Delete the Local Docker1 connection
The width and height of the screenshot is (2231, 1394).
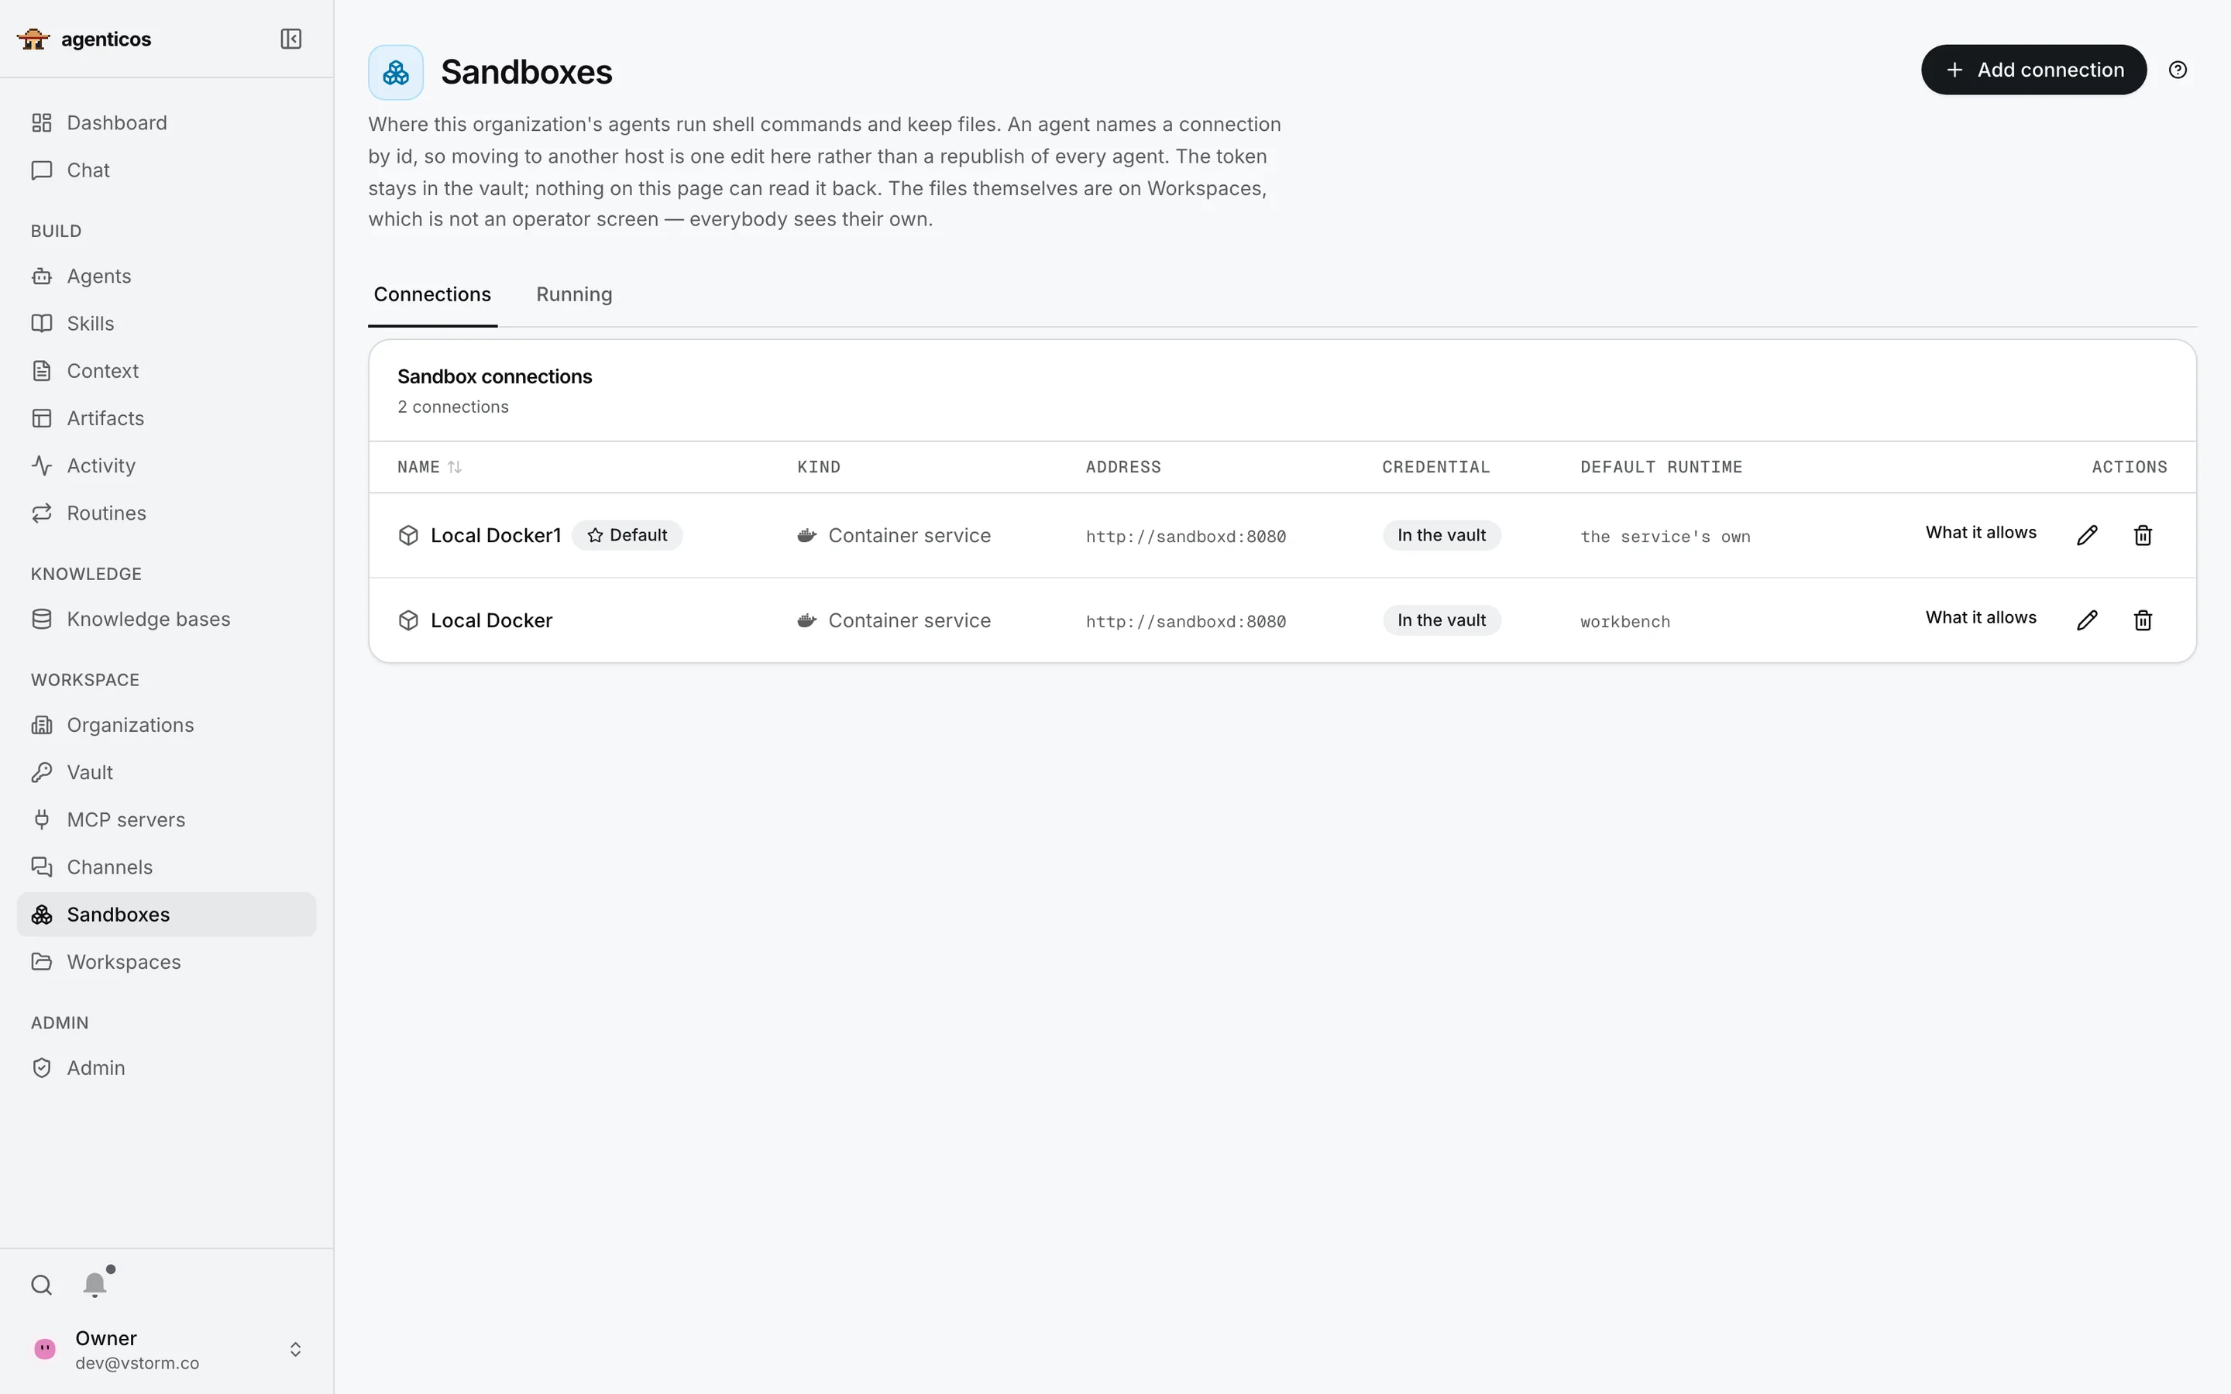pos(2143,536)
